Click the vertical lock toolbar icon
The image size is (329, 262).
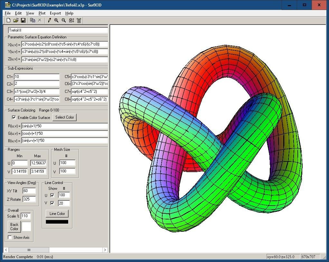(x=71, y=20)
